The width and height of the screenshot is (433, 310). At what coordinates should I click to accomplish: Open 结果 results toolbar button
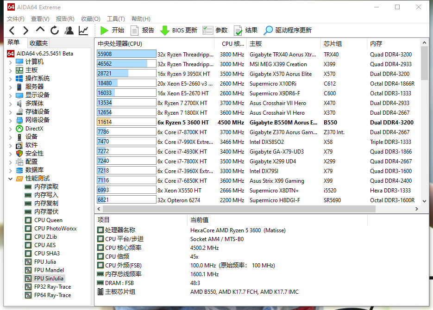coord(245,31)
